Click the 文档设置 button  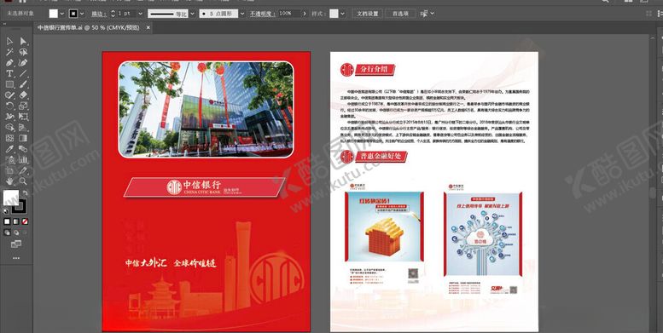[368, 14]
